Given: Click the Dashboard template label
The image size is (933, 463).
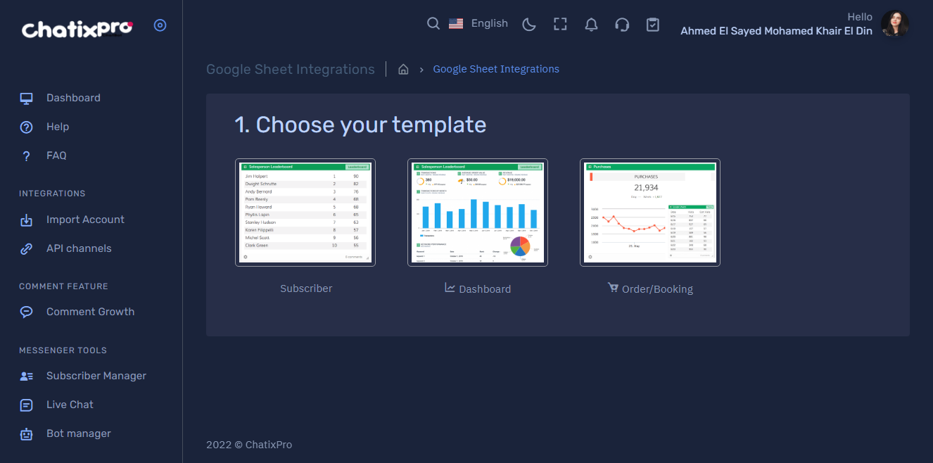Looking at the screenshot, I should tap(485, 289).
